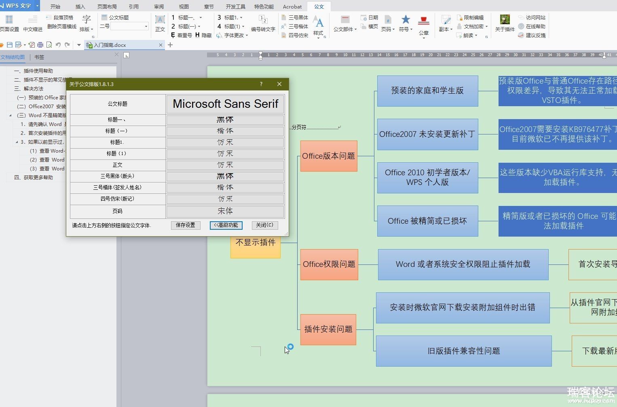
Task: Click the dialog help question mark
Action: [261, 84]
